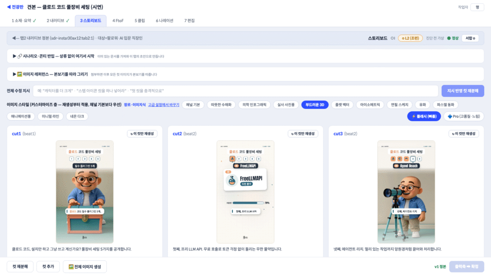Select the 따뜻한 수채화 style chip

click(x=221, y=105)
